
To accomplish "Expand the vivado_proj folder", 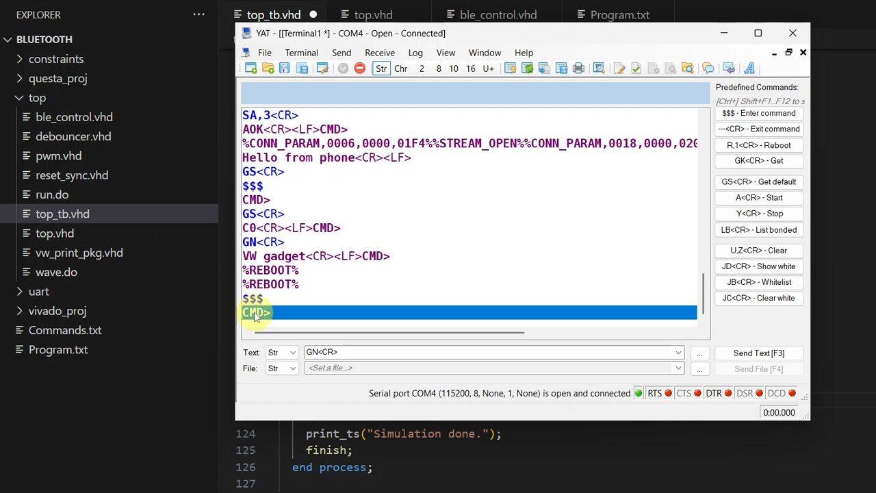I will point(57,311).
